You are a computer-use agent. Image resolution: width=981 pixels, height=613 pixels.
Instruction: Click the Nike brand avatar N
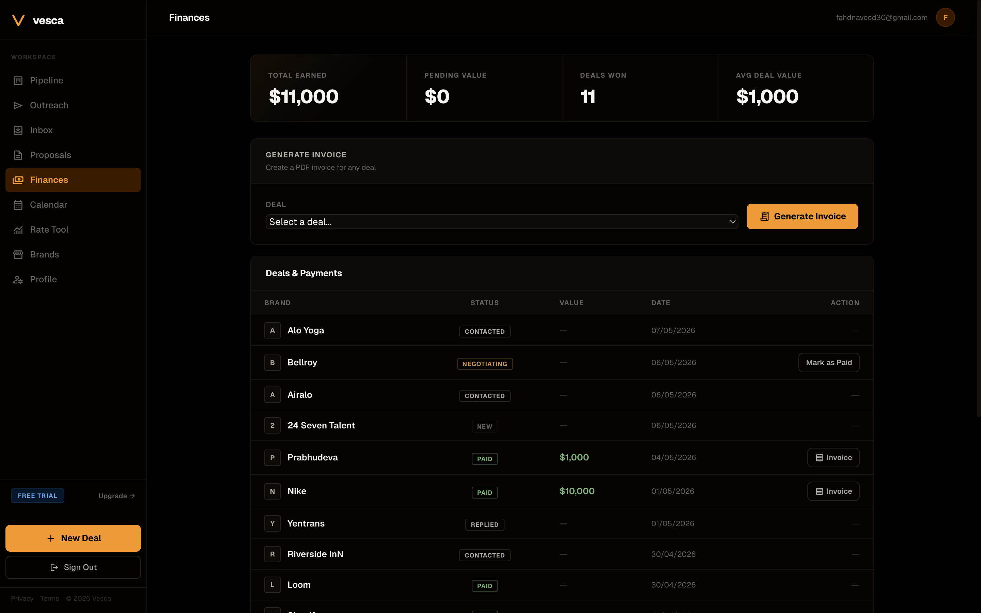272,491
